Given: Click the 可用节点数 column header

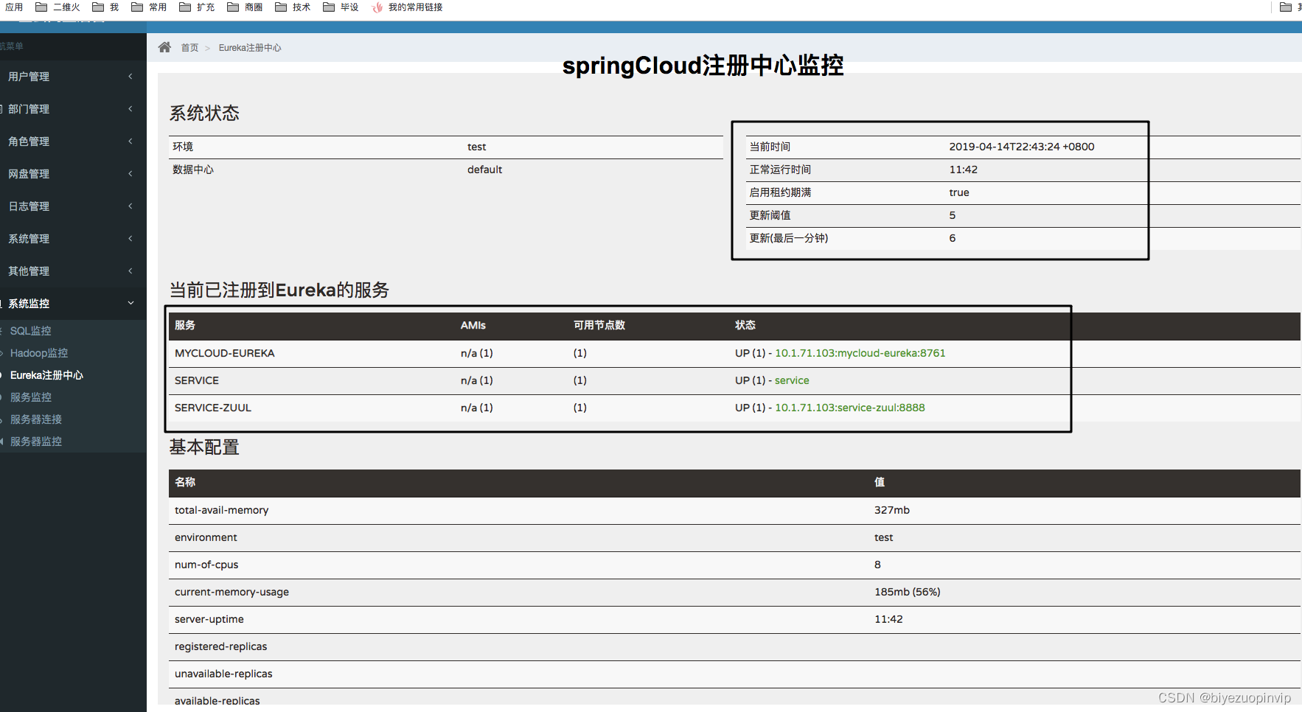Looking at the screenshot, I should [x=599, y=325].
